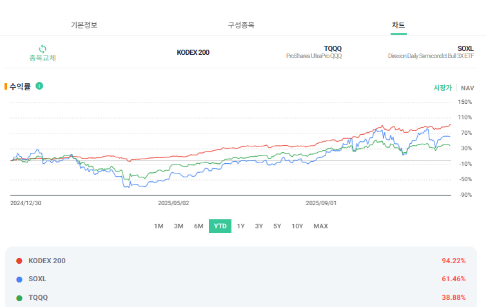Switch chart to NAV basis

(x=467, y=88)
